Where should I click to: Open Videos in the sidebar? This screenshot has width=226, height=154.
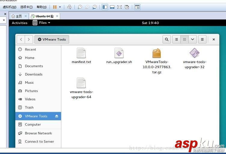pyautogui.click(x=38, y=99)
